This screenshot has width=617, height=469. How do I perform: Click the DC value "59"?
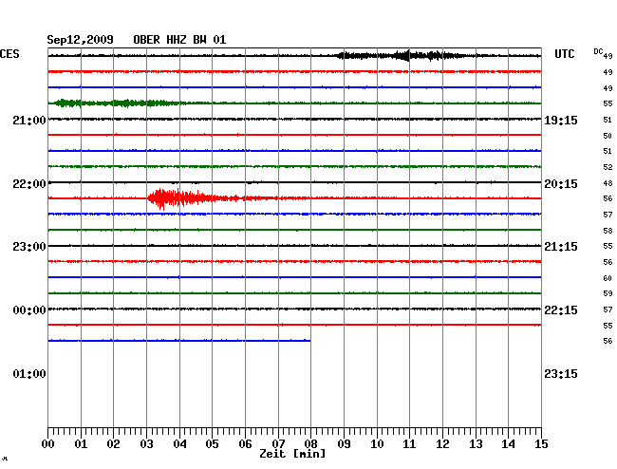click(608, 293)
